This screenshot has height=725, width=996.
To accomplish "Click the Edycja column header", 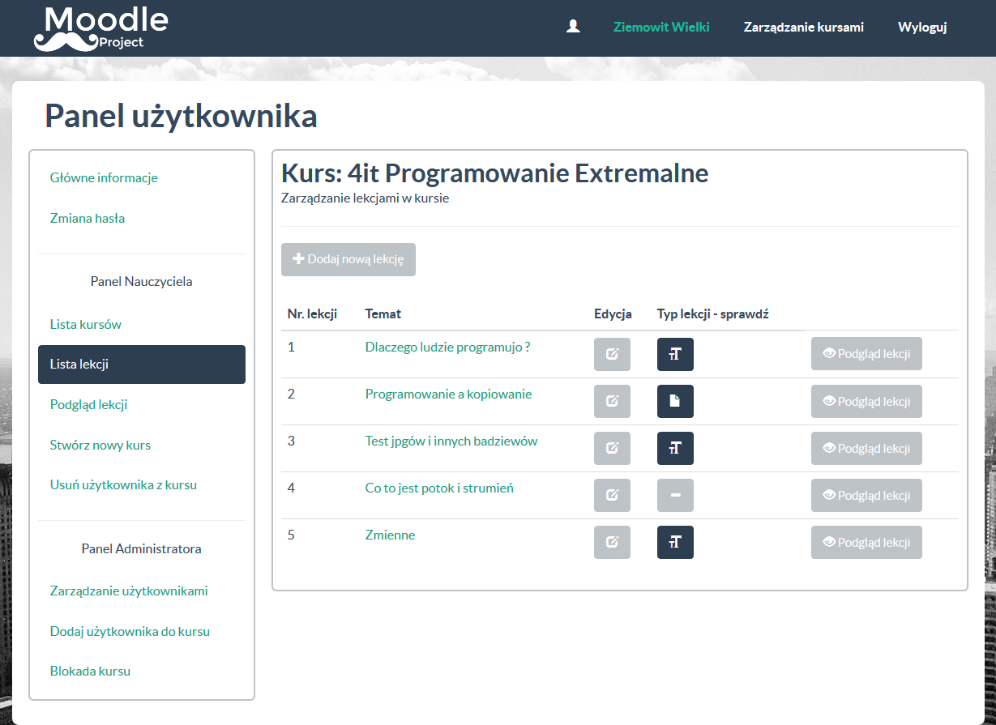I will tap(613, 313).
